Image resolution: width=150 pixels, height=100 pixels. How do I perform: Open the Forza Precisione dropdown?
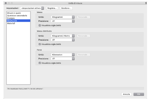click(63, 59)
